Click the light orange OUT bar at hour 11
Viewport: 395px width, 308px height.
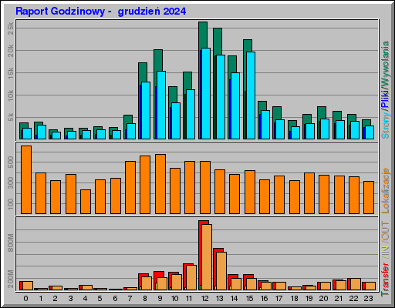[191, 278]
